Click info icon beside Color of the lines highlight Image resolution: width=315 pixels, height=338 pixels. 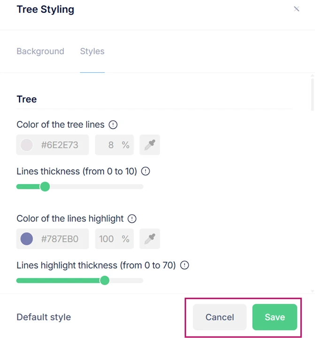pyautogui.click(x=132, y=219)
